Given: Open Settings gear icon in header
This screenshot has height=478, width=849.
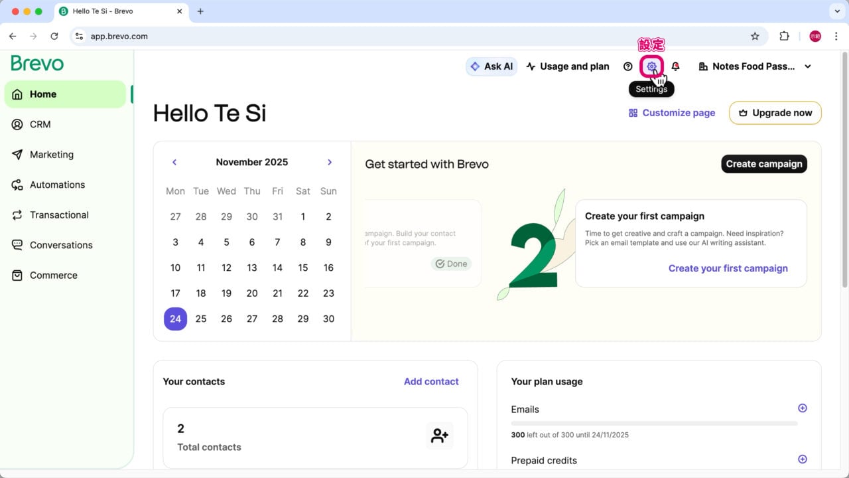Looking at the screenshot, I should [x=651, y=66].
